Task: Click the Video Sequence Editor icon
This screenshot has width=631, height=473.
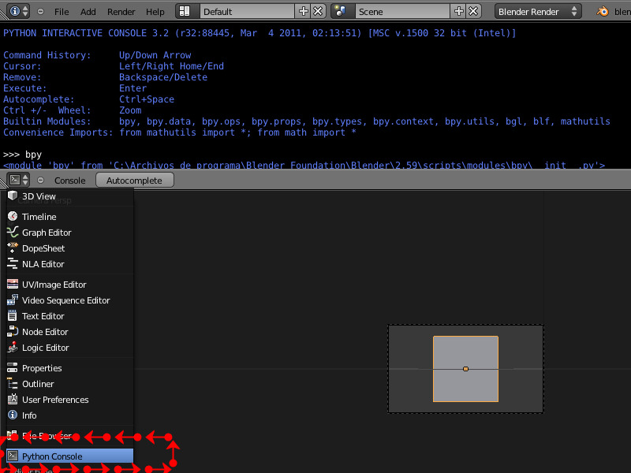Action: (x=13, y=300)
